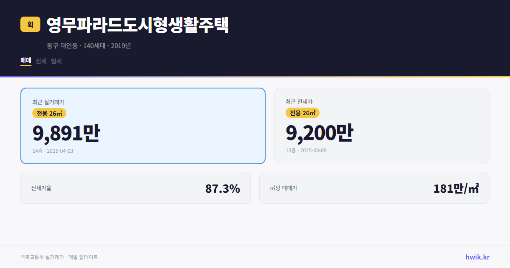Switch to the 월세 tab
The height and width of the screenshot is (268, 510).
click(55, 61)
